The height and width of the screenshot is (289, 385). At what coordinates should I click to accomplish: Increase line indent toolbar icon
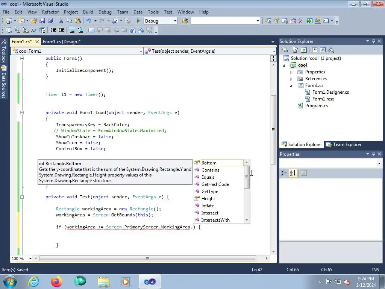point(62,30)
